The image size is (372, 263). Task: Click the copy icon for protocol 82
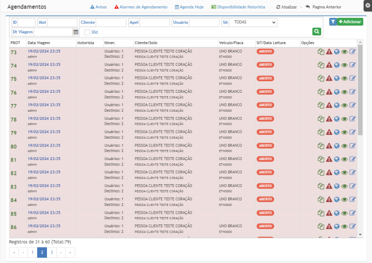click(321, 173)
